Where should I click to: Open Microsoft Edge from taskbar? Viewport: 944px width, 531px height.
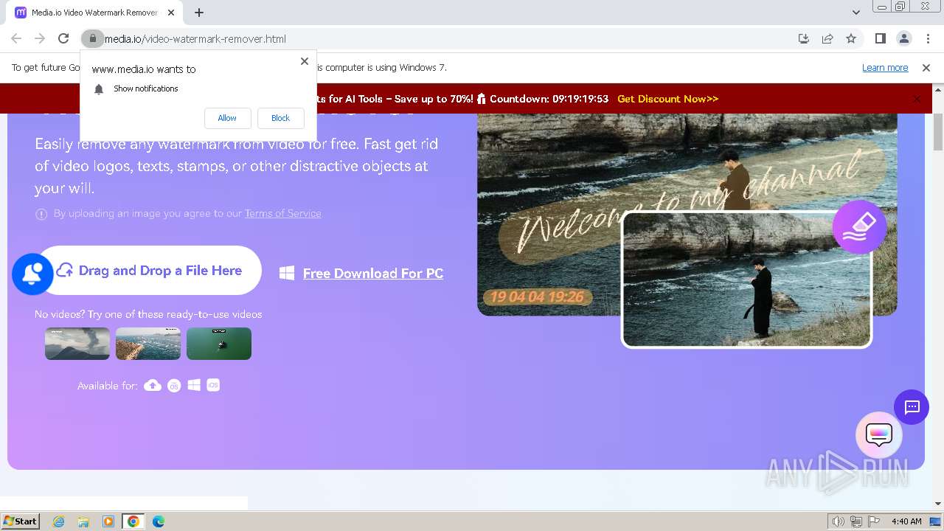pyautogui.click(x=159, y=521)
